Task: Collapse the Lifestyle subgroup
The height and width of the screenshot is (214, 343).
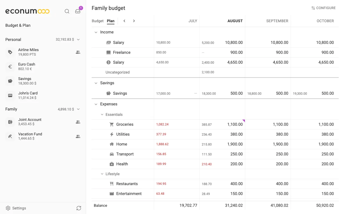Action: [x=102, y=174]
